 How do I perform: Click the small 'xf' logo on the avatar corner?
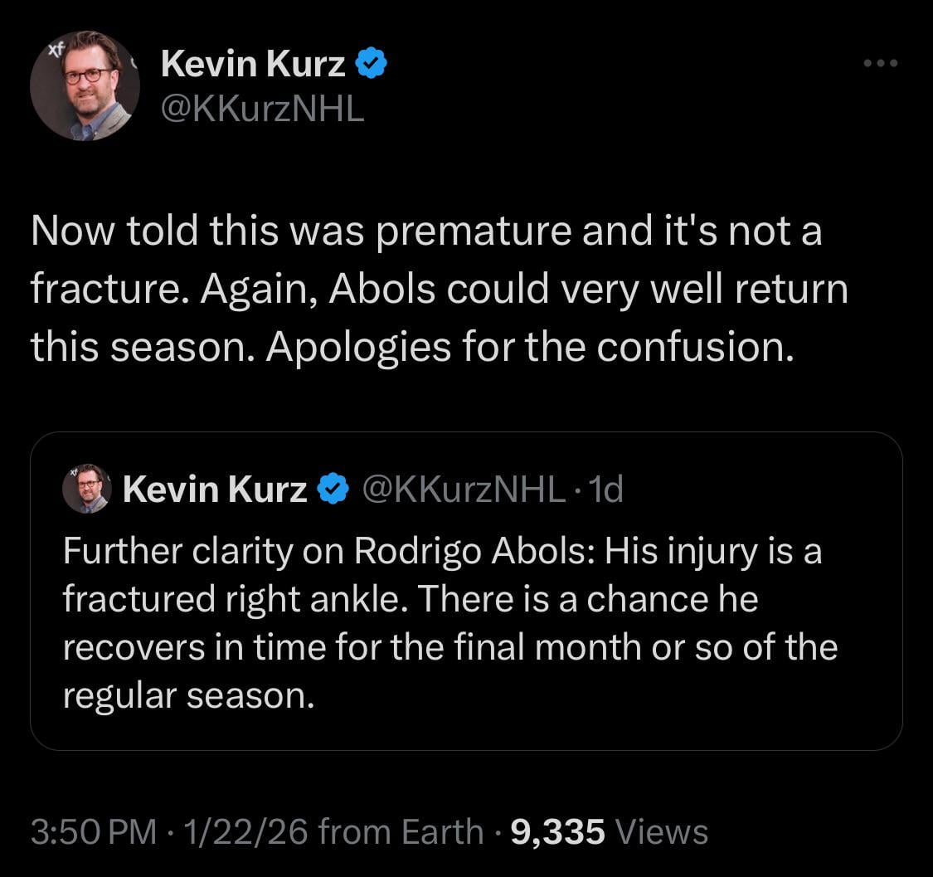click(55, 49)
